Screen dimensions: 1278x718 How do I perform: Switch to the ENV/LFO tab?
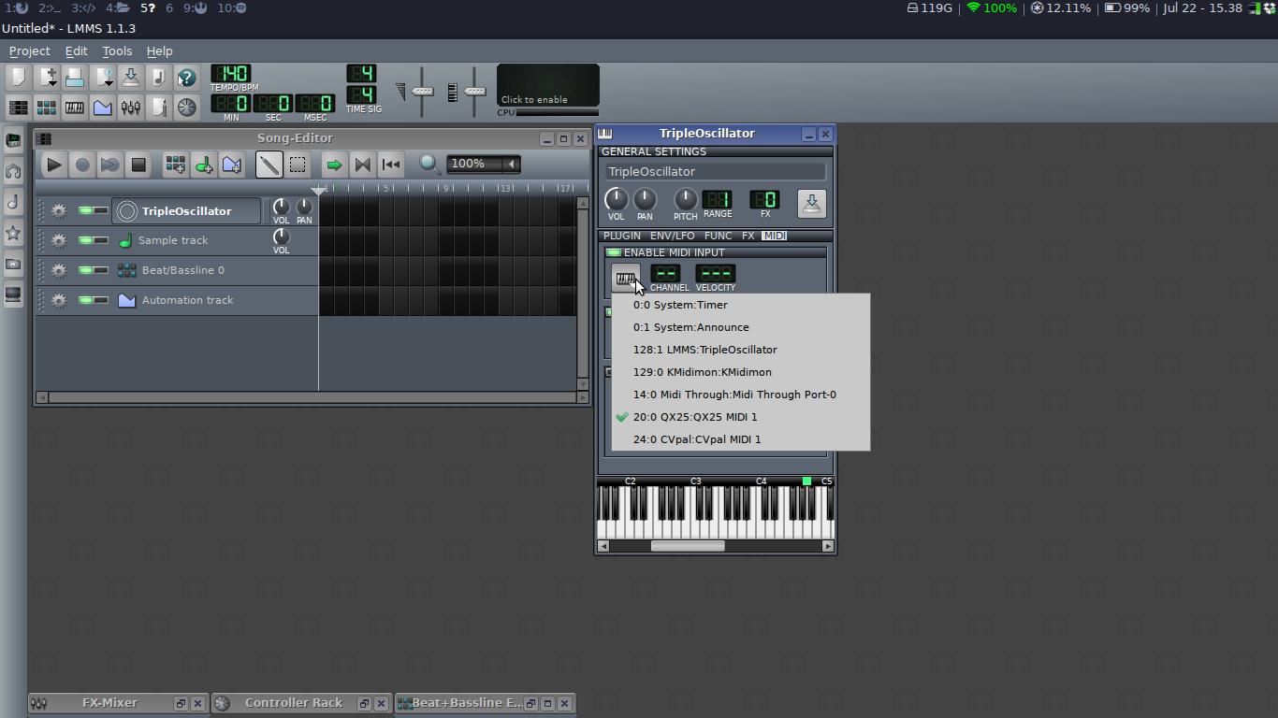[673, 237]
